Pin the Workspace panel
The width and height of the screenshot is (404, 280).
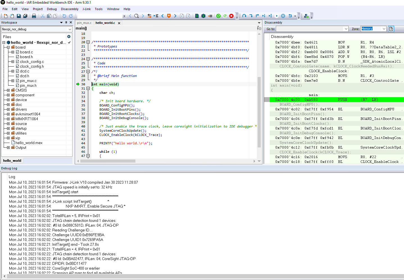[x=66, y=22]
